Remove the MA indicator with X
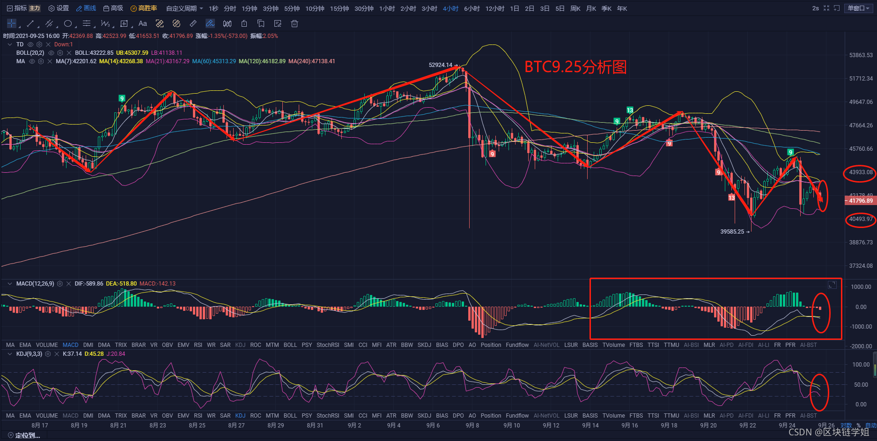Image resolution: width=877 pixels, height=441 pixels. 50,61
